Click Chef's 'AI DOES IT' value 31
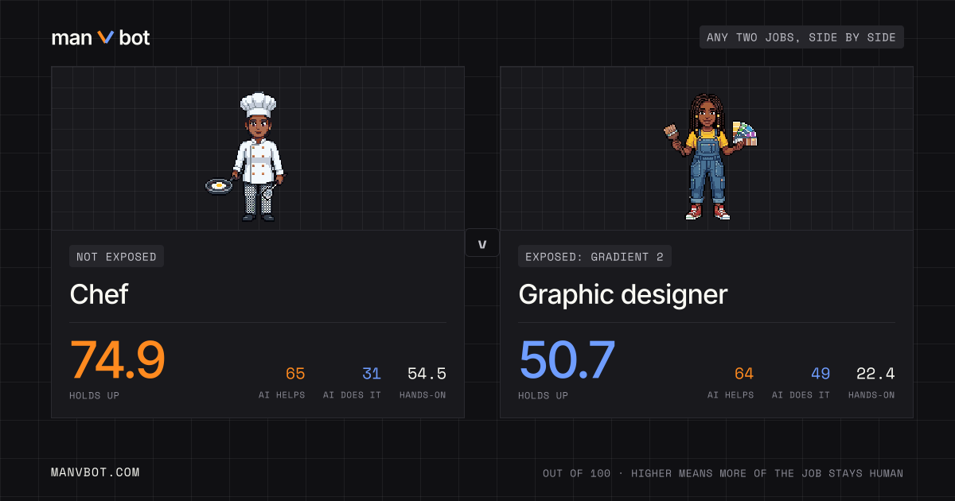 372,374
